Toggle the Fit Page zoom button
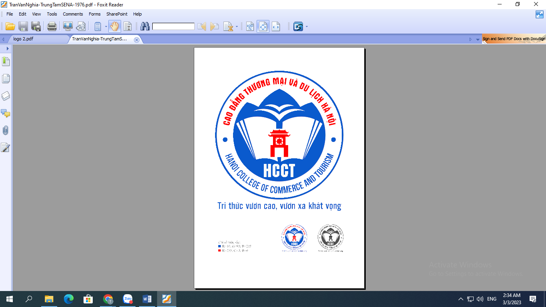Image resolution: width=546 pixels, height=307 pixels. point(263,27)
